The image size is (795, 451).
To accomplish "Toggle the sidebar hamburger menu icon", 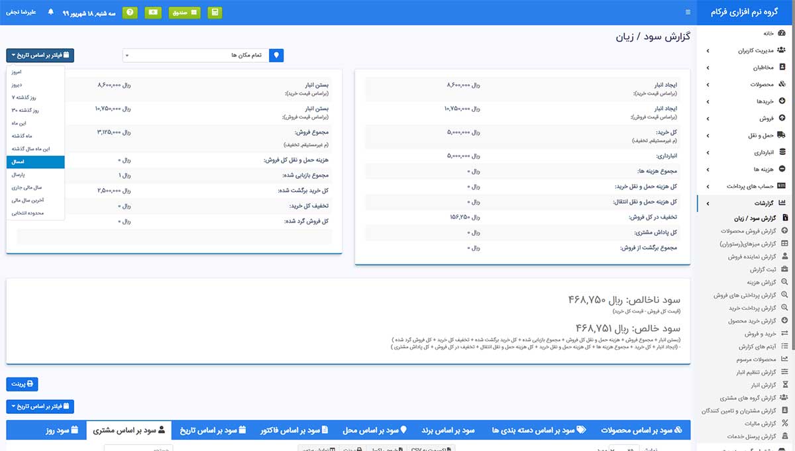I will pos(688,13).
